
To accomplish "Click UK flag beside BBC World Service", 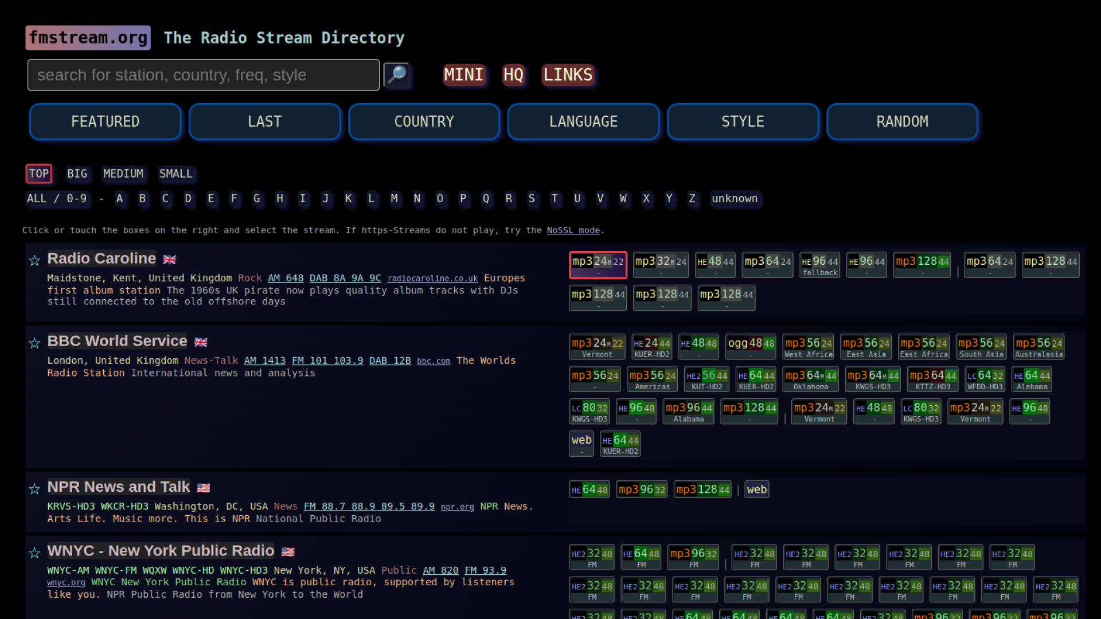I will point(201,342).
